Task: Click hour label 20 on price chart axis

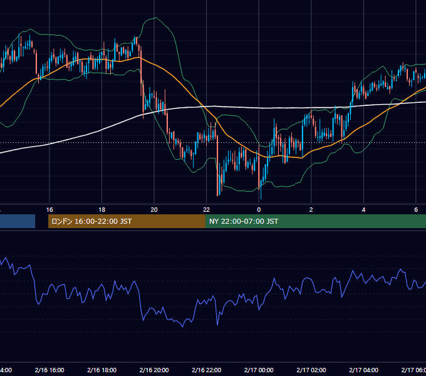Action: 154,210
